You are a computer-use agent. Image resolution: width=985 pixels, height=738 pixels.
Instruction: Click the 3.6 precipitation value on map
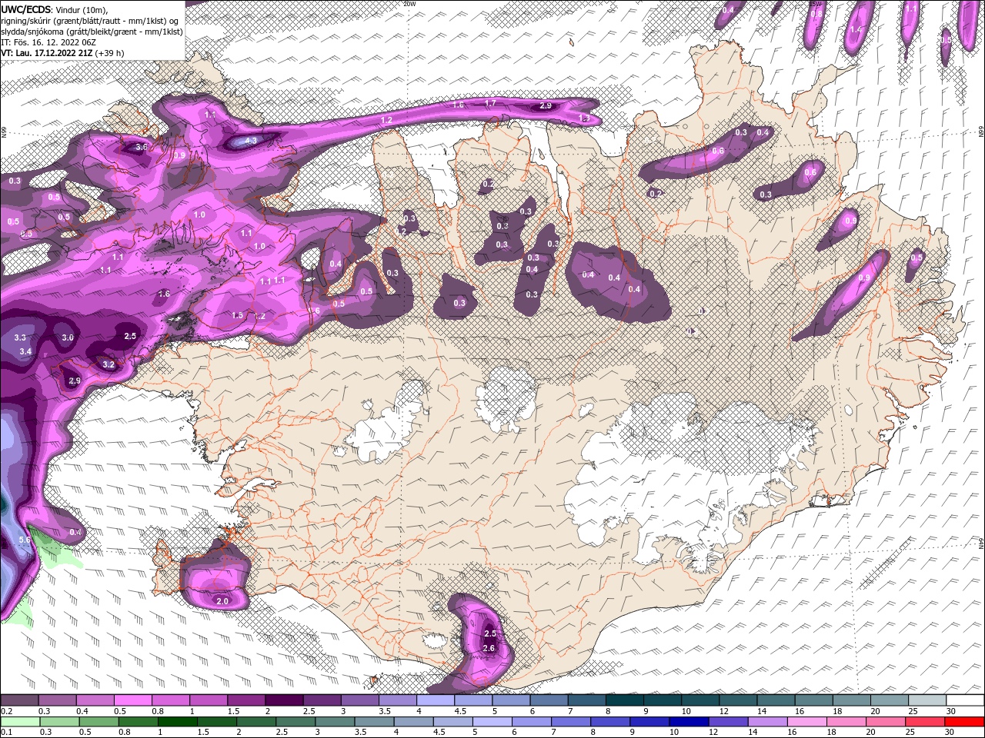coord(141,147)
